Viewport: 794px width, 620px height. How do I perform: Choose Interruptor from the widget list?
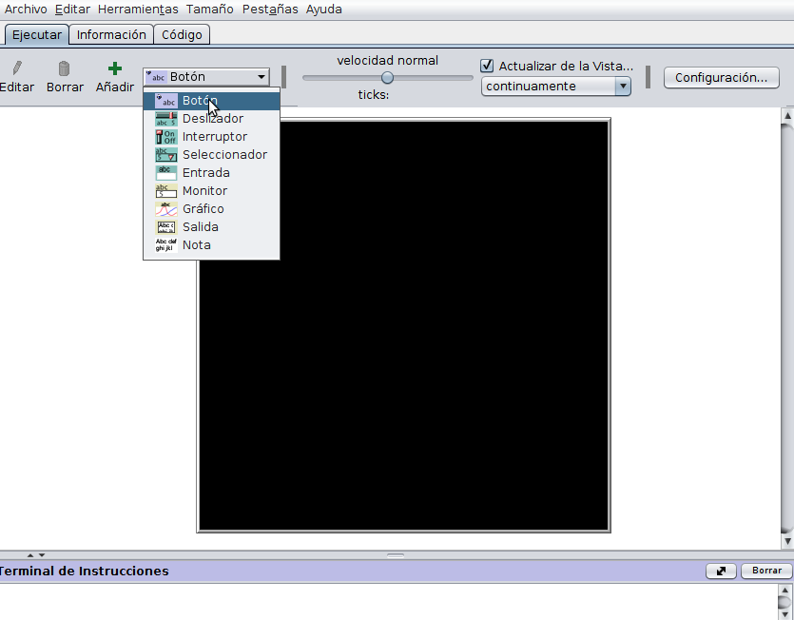211,137
